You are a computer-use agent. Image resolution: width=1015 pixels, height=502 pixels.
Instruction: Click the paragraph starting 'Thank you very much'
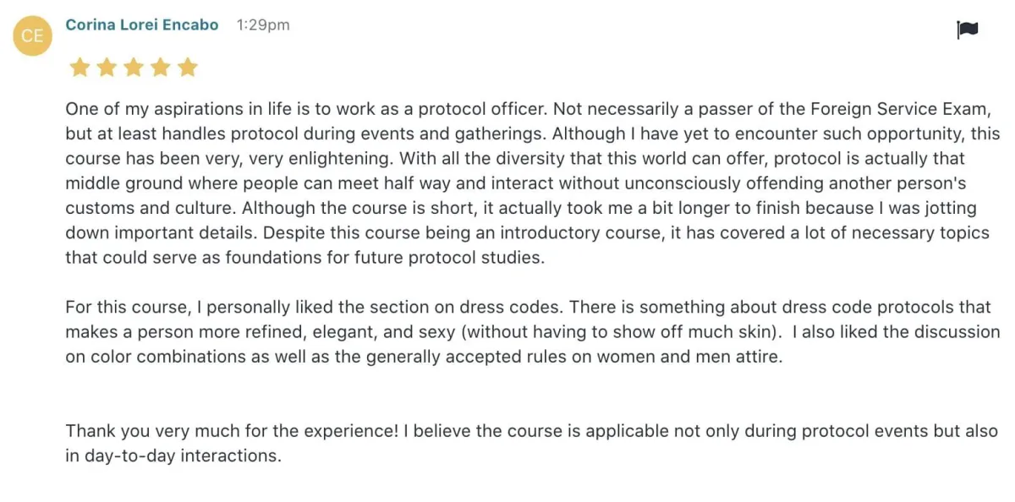click(x=532, y=443)
